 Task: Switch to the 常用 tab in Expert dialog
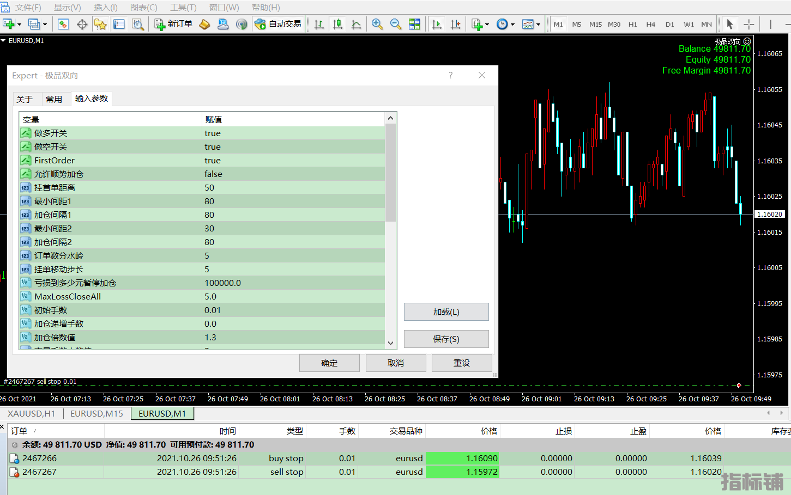click(x=54, y=99)
